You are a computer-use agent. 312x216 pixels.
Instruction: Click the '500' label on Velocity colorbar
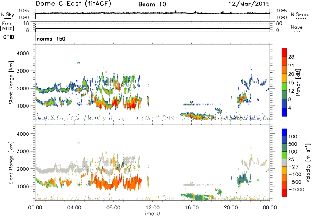[x=293, y=144]
